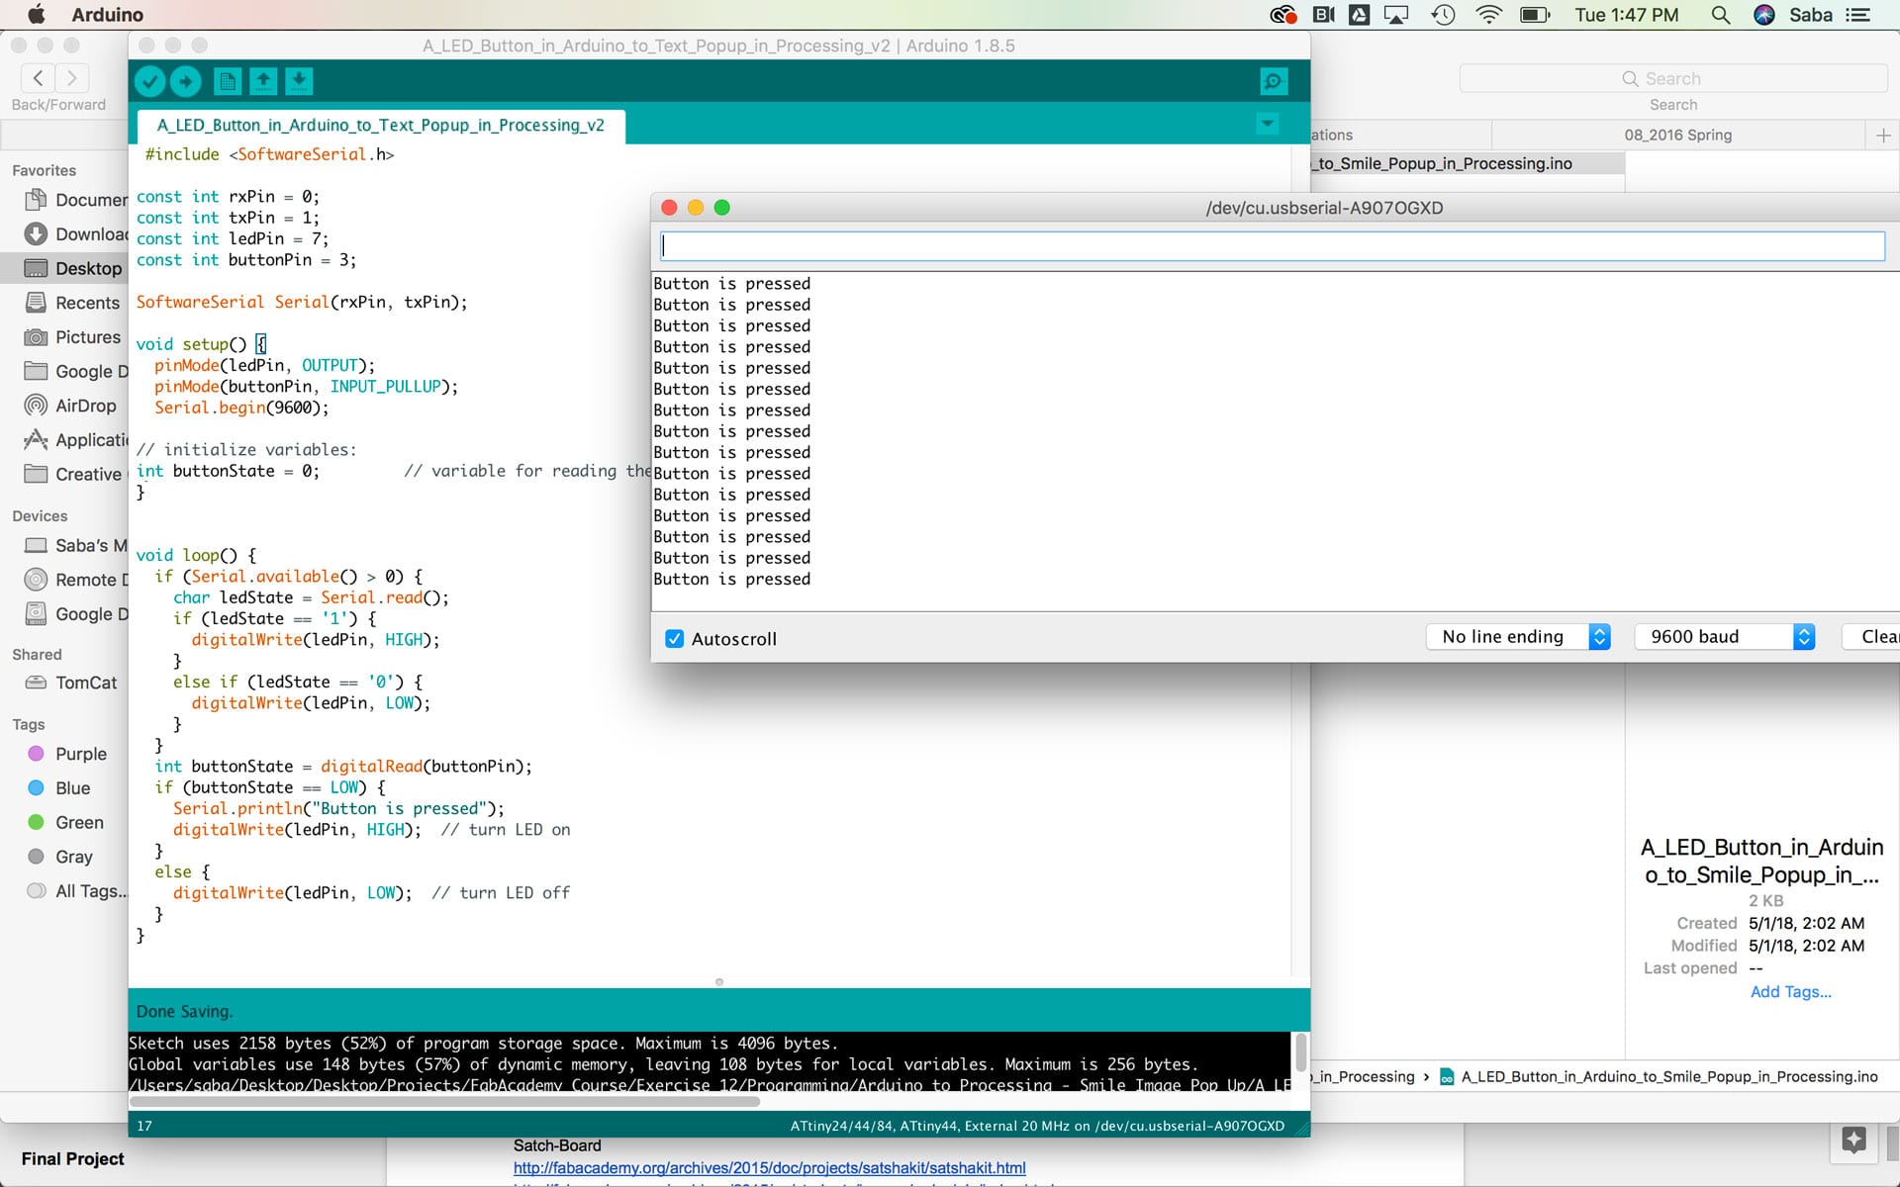Open the 9600 baud rate dropdown

click(x=1725, y=637)
